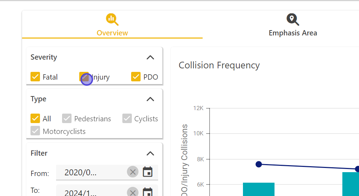The height and width of the screenshot is (196, 359).
Task: Select the Cyclists type checkbox
Action: click(x=127, y=119)
